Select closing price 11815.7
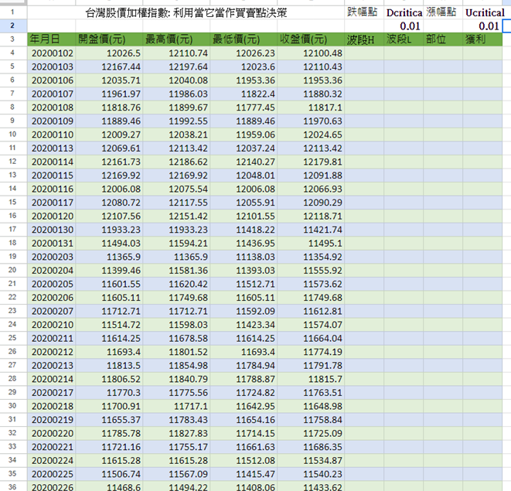The image size is (511, 491). click(x=311, y=379)
